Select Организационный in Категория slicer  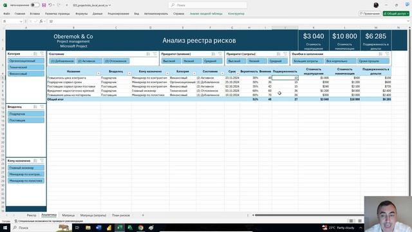click(26, 61)
